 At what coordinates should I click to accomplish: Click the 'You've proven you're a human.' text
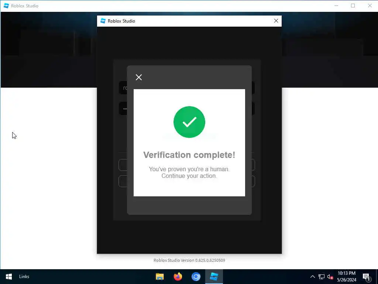tap(189, 169)
